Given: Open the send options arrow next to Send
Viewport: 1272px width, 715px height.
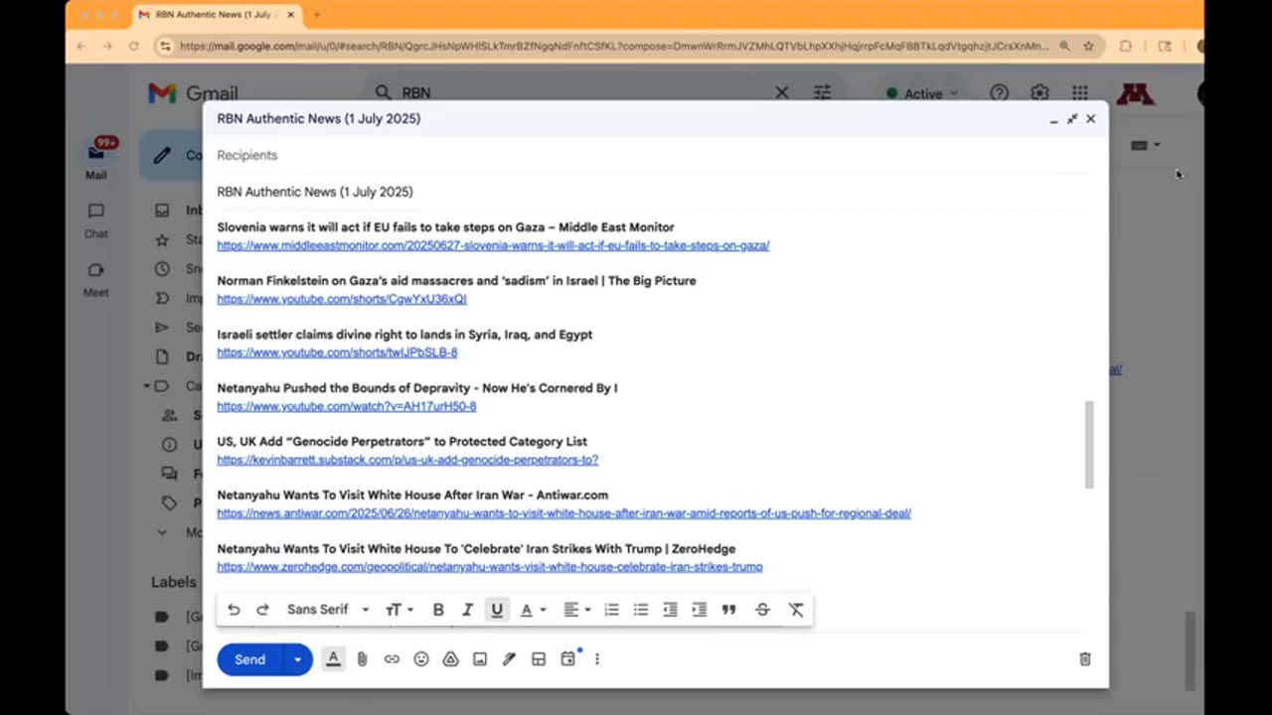Looking at the screenshot, I should 297,659.
